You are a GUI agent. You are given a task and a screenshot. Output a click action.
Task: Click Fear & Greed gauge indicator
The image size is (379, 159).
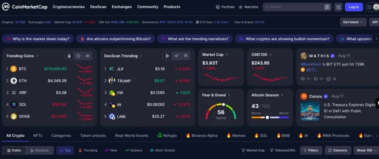click(x=224, y=105)
